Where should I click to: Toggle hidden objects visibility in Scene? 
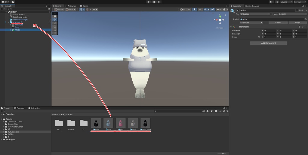pos(213,9)
